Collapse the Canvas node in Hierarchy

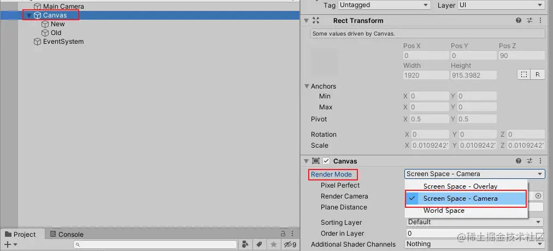[29, 15]
